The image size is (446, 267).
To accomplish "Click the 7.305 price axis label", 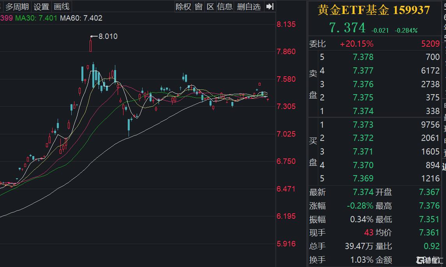I will [x=286, y=106].
